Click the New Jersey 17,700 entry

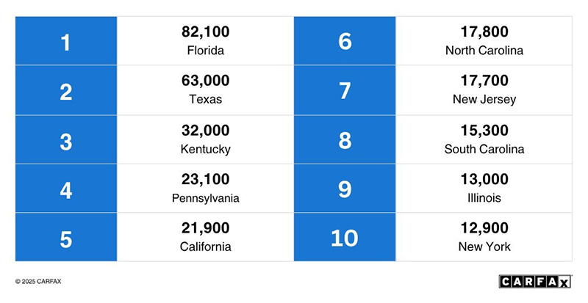[x=484, y=90]
